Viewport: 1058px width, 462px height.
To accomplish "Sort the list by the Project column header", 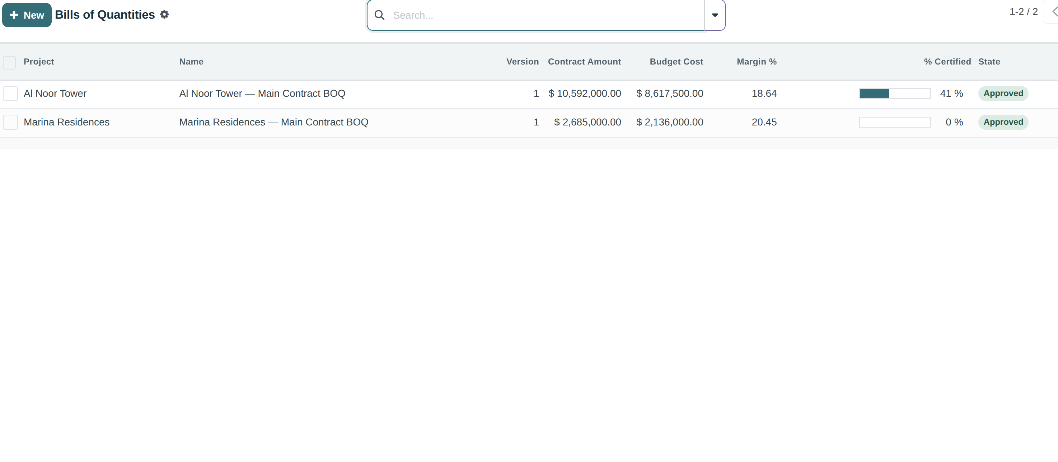I will click(x=39, y=62).
